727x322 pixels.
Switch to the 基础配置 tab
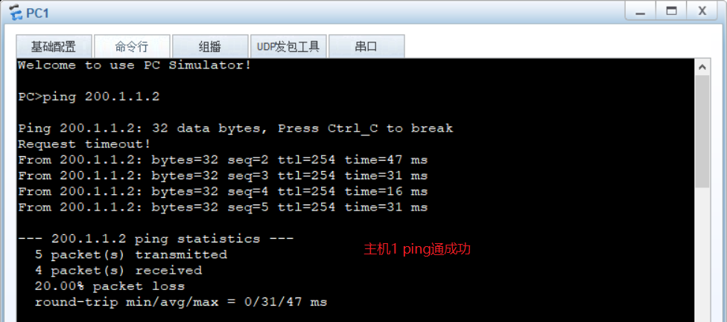pos(53,46)
